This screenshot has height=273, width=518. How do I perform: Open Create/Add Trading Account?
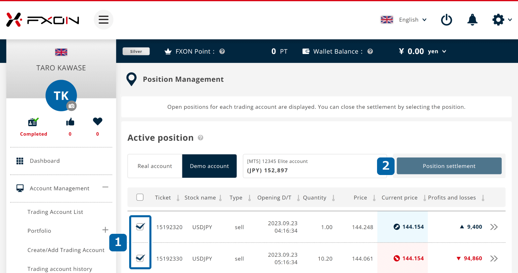[x=66, y=250]
